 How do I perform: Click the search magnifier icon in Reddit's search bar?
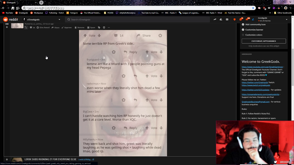click(x=68, y=19)
